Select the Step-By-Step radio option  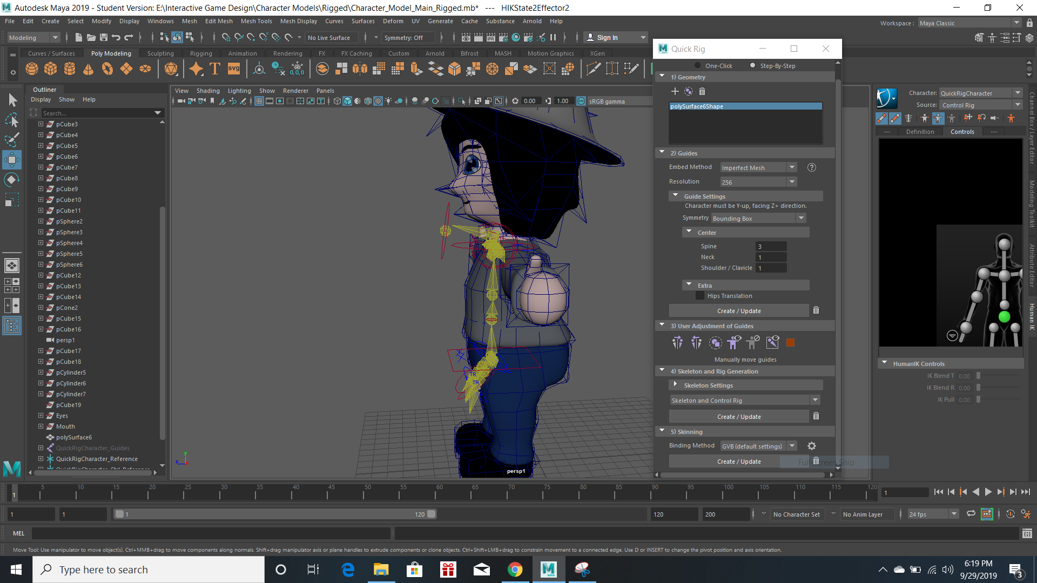[752, 65]
